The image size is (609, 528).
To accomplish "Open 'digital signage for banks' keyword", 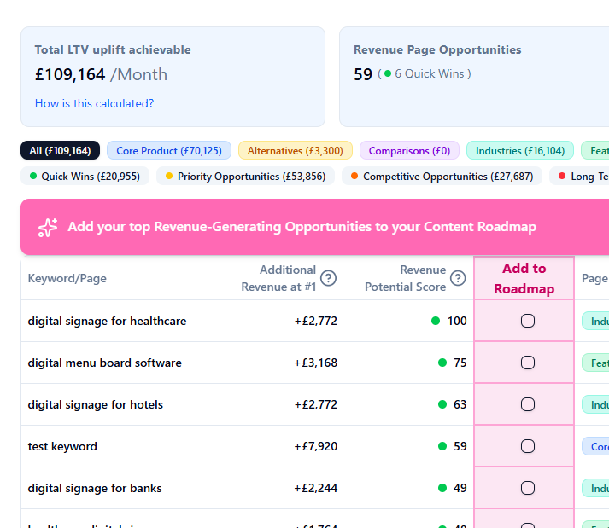I will (94, 488).
